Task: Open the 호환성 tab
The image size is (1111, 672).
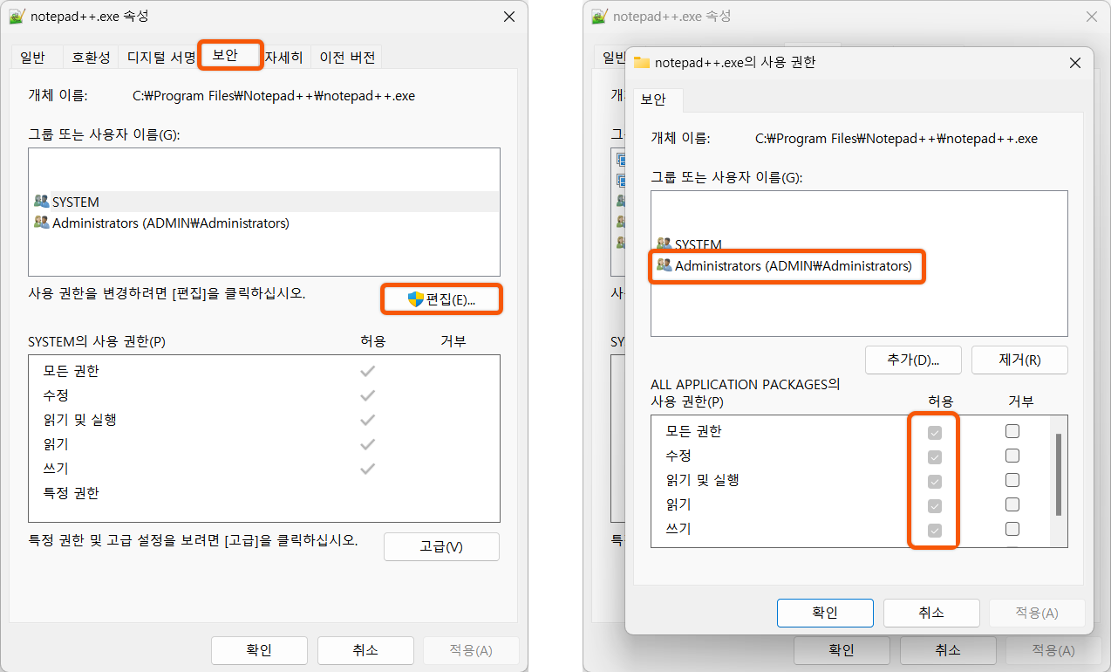Action: point(91,56)
